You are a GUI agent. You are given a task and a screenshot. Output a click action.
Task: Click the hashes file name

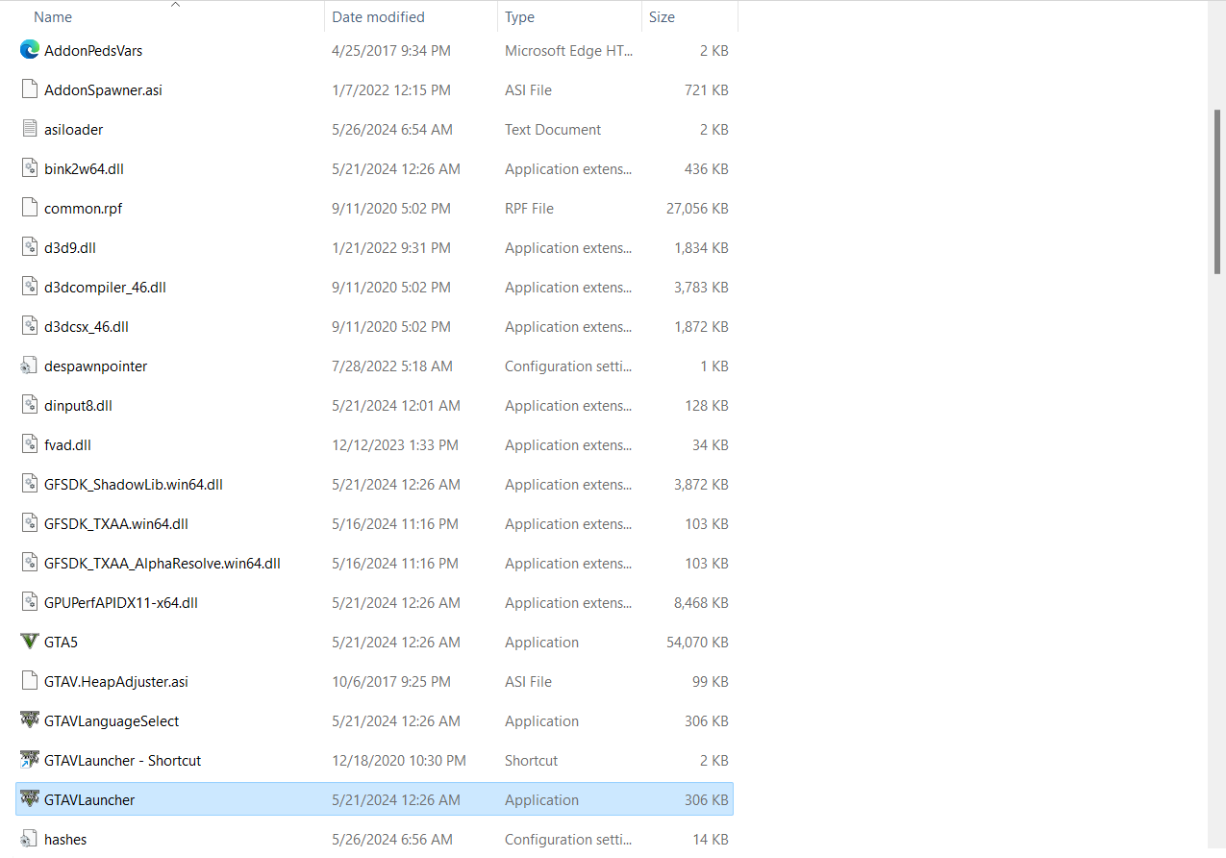(x=65, y=839)
